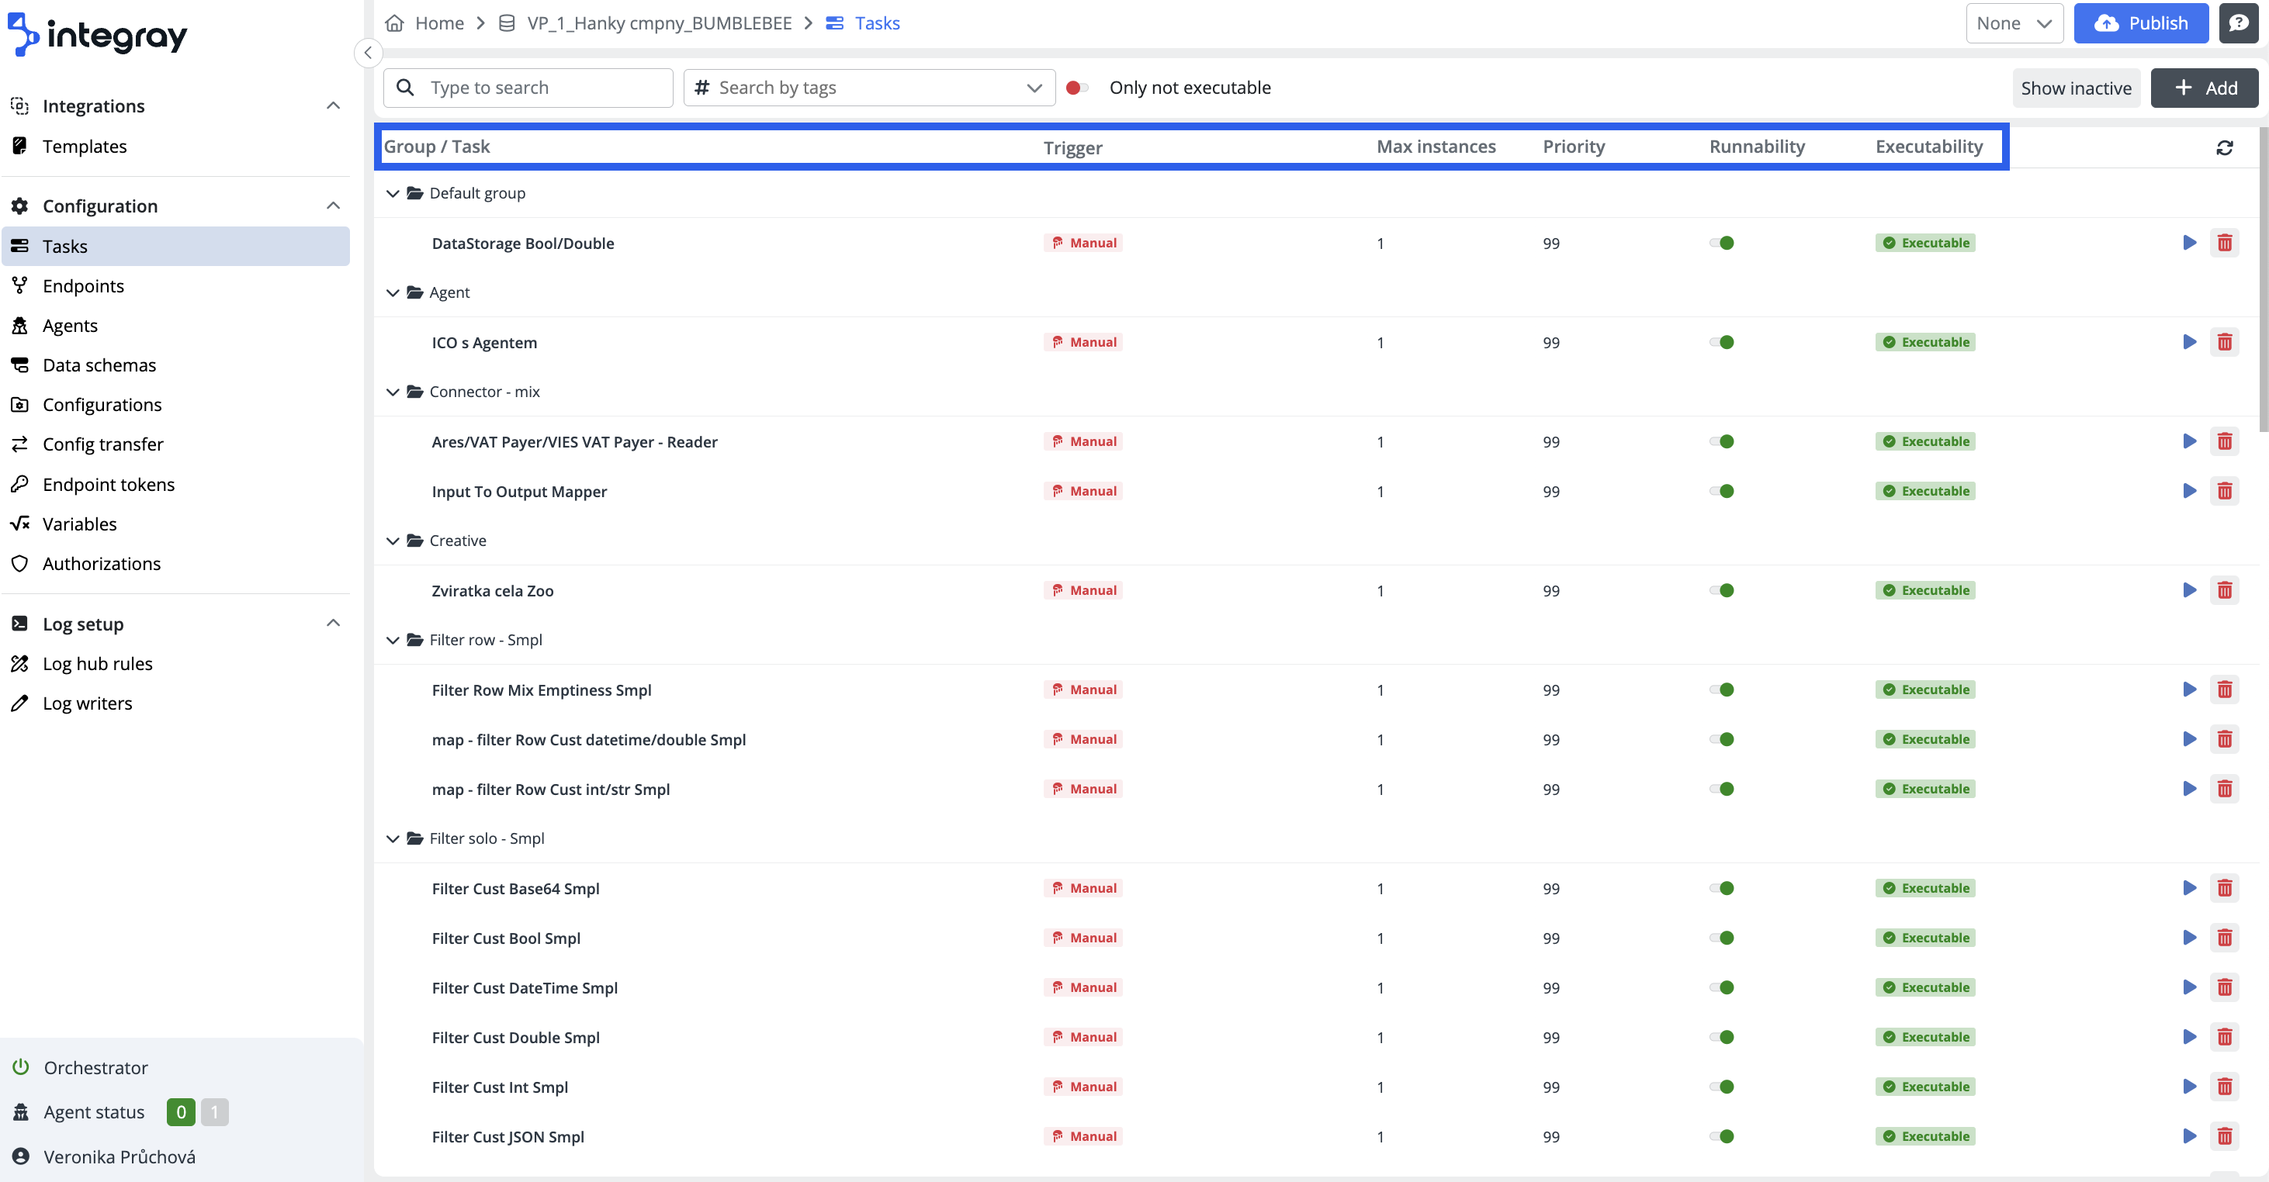The width and height of the screenshot is (2269, 1182).
Task: Delete the Zviratka cela Zoo task
Action: tap(2225, 590)
